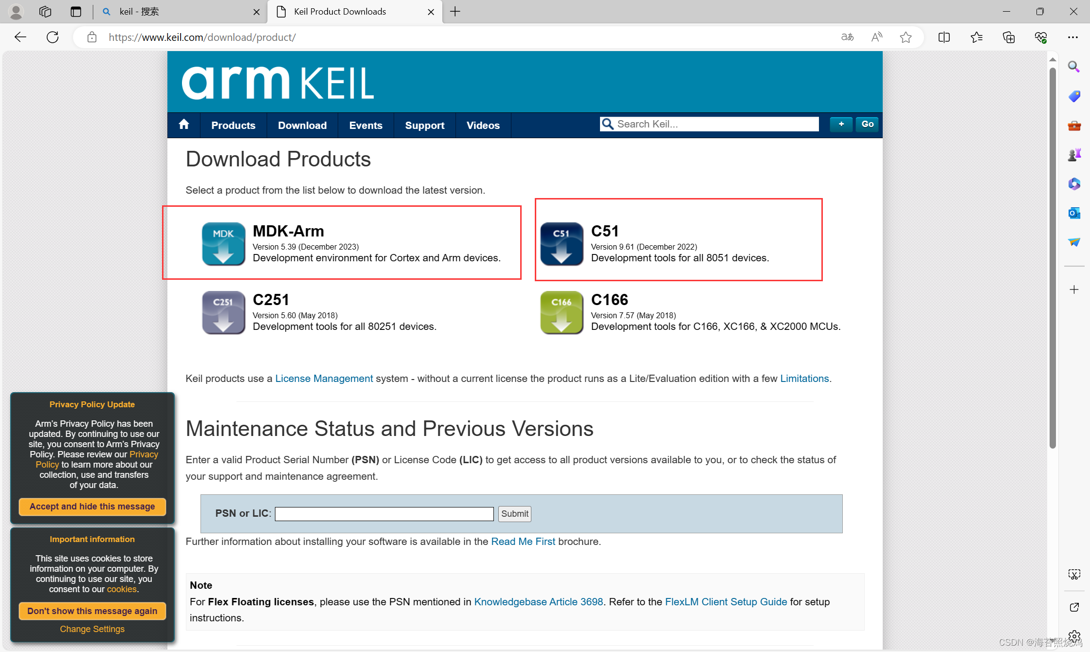1090x652 pixels.
Task: Click the C51 download icon
Action: (x=562, y=244)
